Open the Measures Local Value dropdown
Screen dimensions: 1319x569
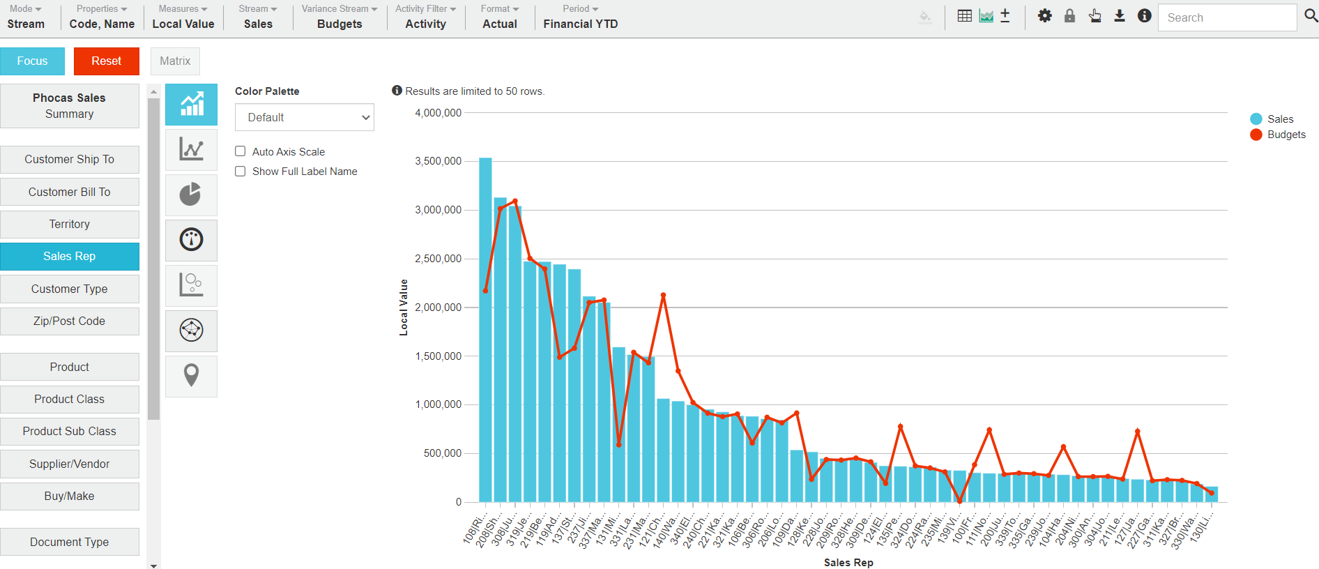183,17
